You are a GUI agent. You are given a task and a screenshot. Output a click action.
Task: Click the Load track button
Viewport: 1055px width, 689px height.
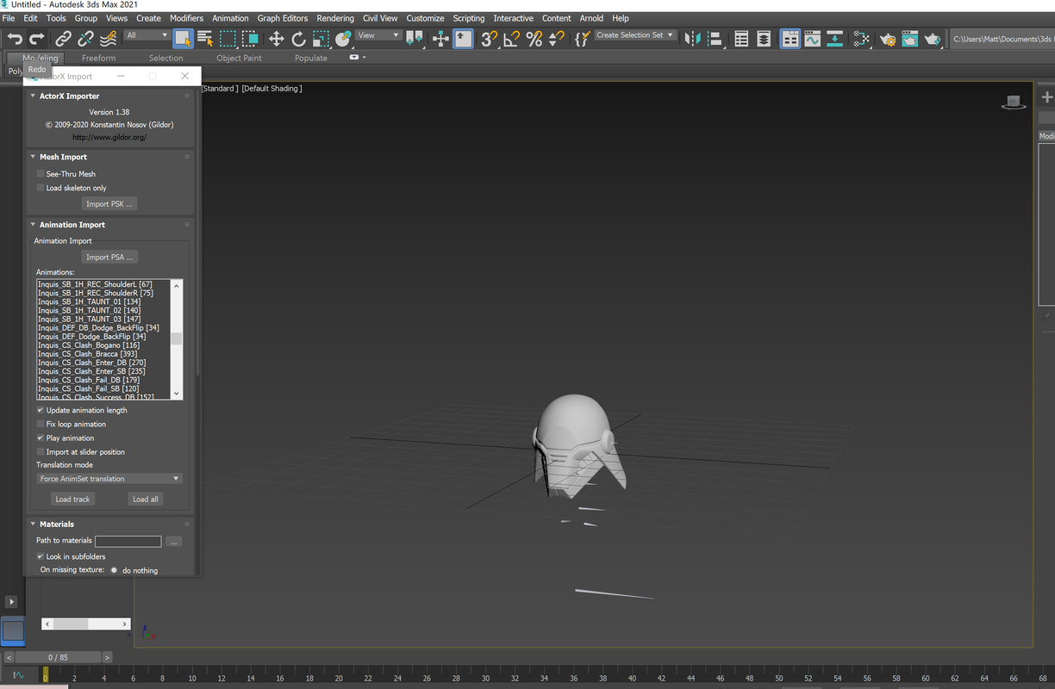tap(72, 499)
